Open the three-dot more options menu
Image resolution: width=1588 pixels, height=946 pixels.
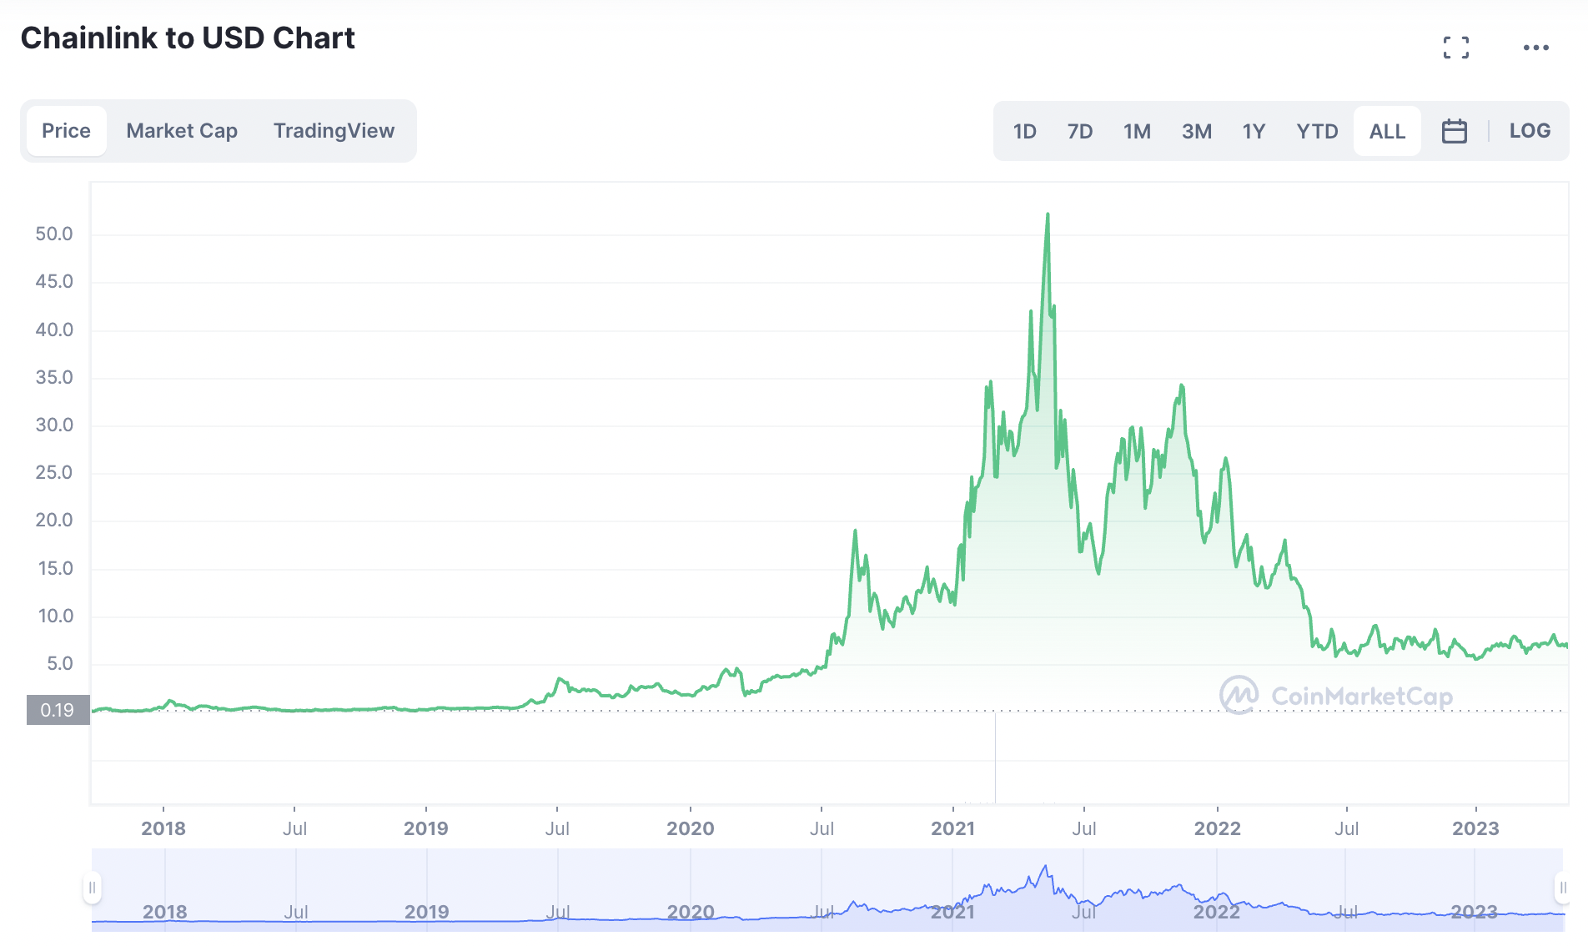(1535, 48)
